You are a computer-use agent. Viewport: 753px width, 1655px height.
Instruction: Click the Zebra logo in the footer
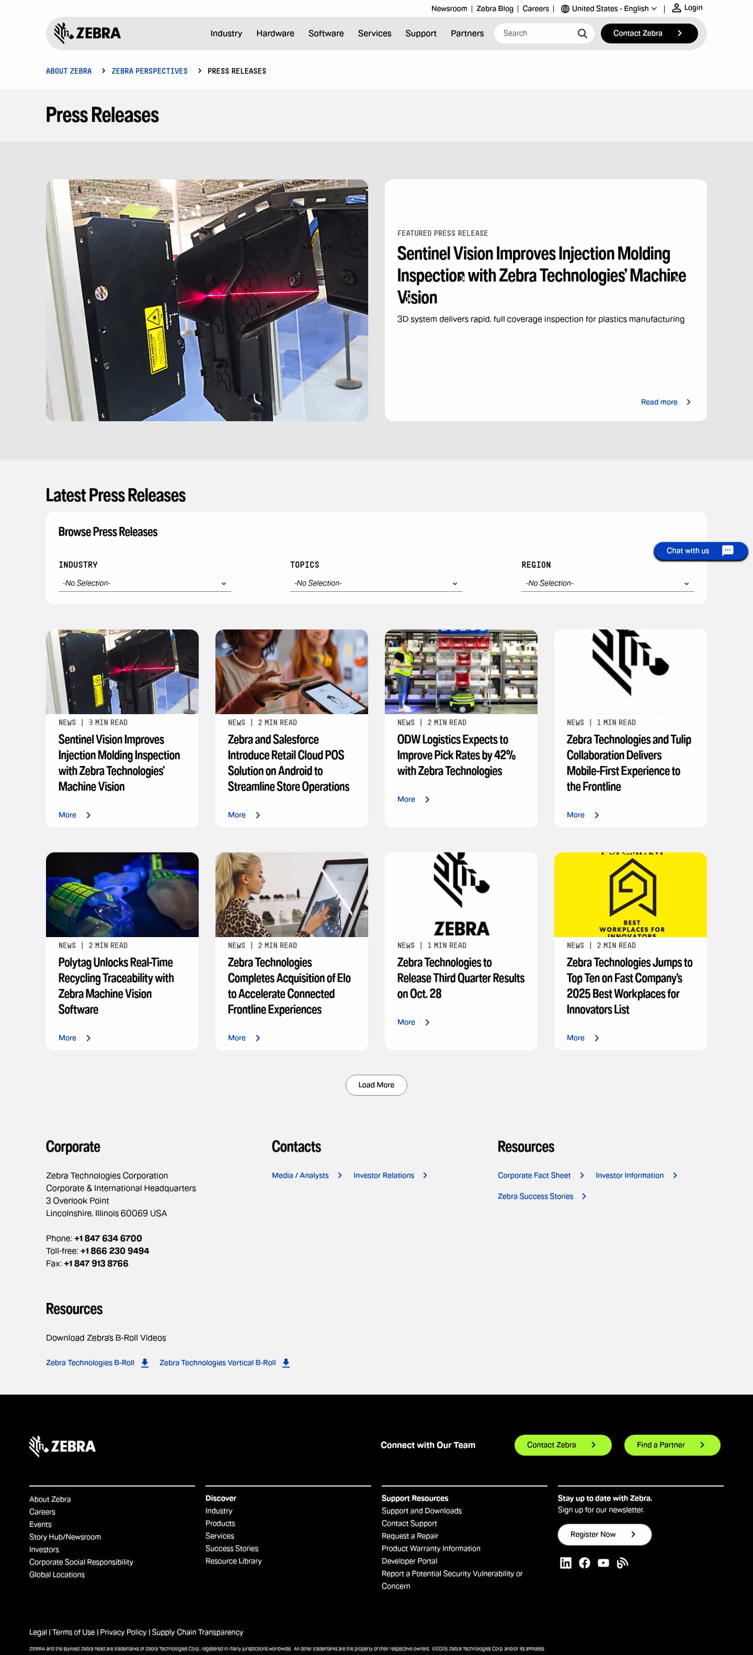(x=62, y=1446)
